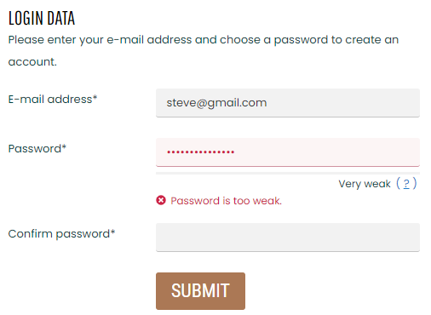Image resolution: width=431 pixels, height=315 pixels.
Task: Click the 'Password is too weak.' error message
Action: click(226, 201)
